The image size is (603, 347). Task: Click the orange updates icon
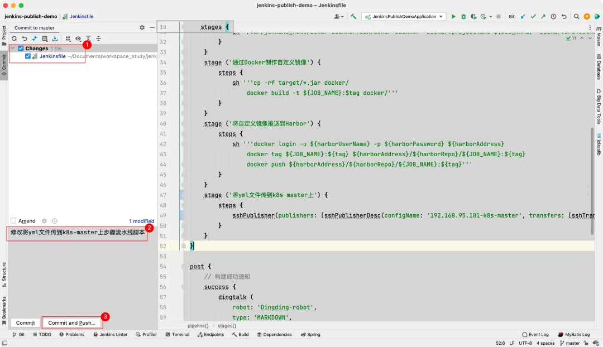click(x=587, y=17)
